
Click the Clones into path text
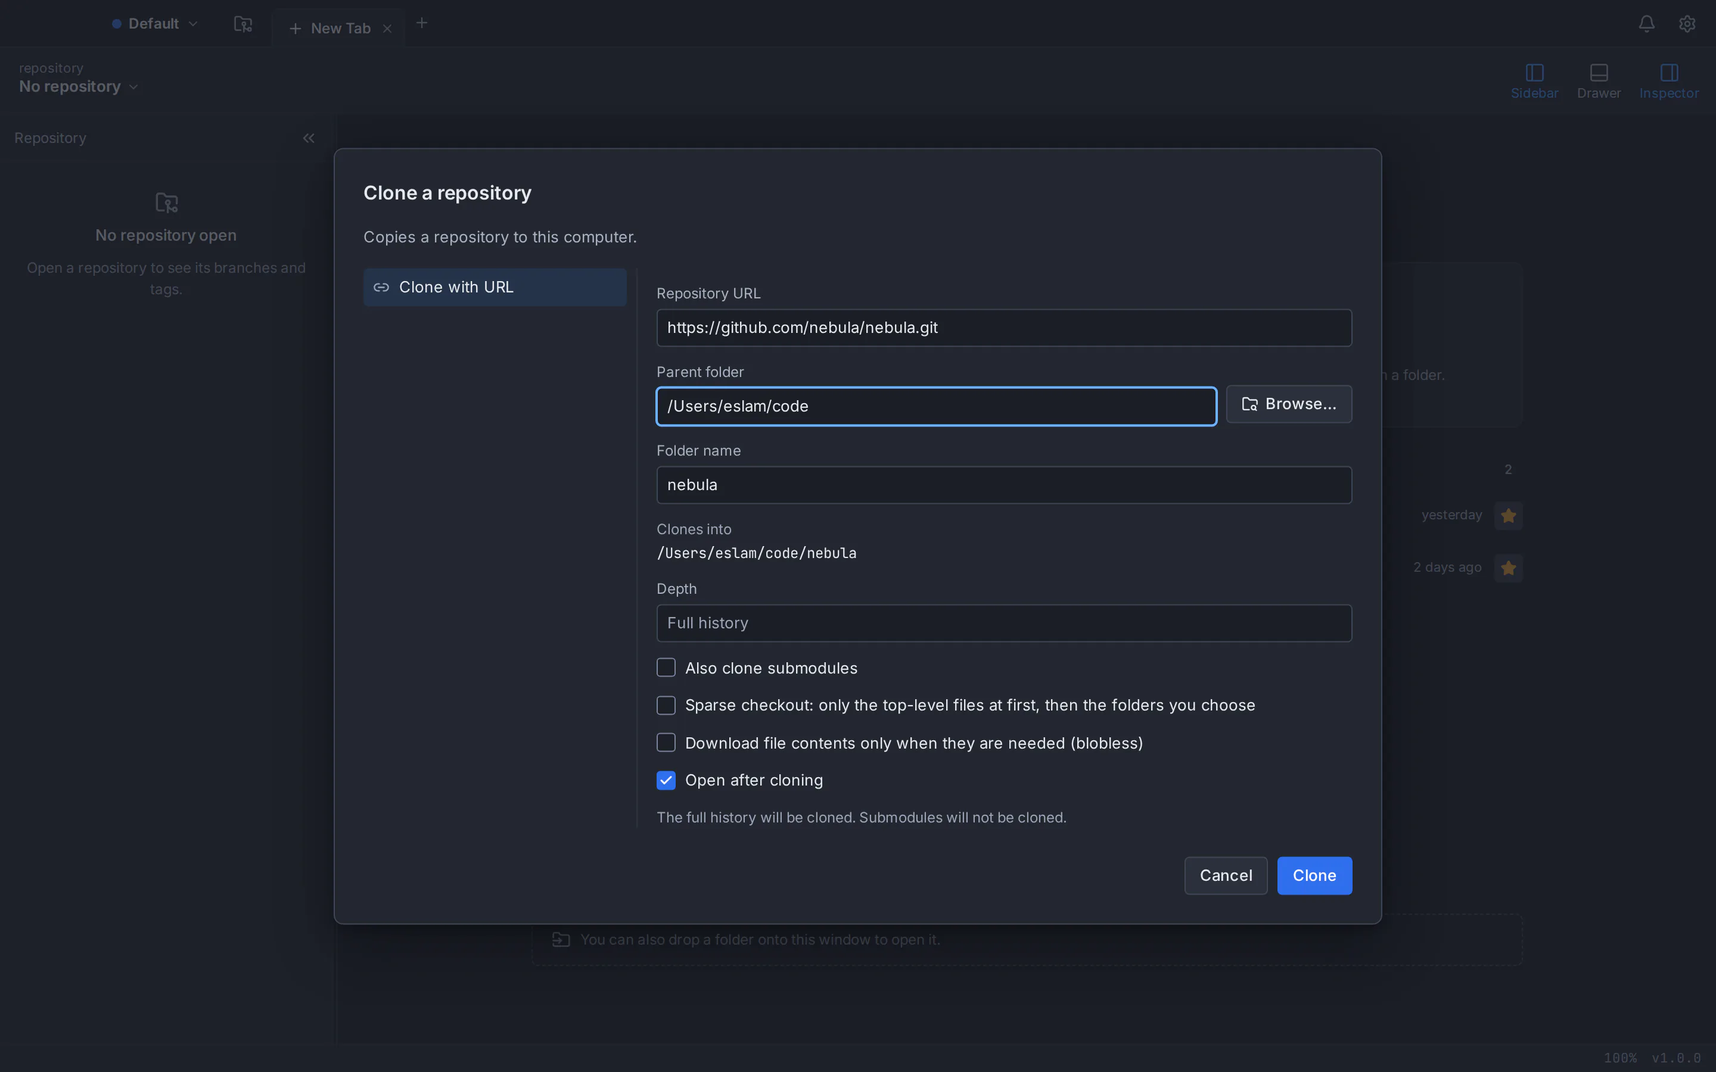click(x=757, y=553)
